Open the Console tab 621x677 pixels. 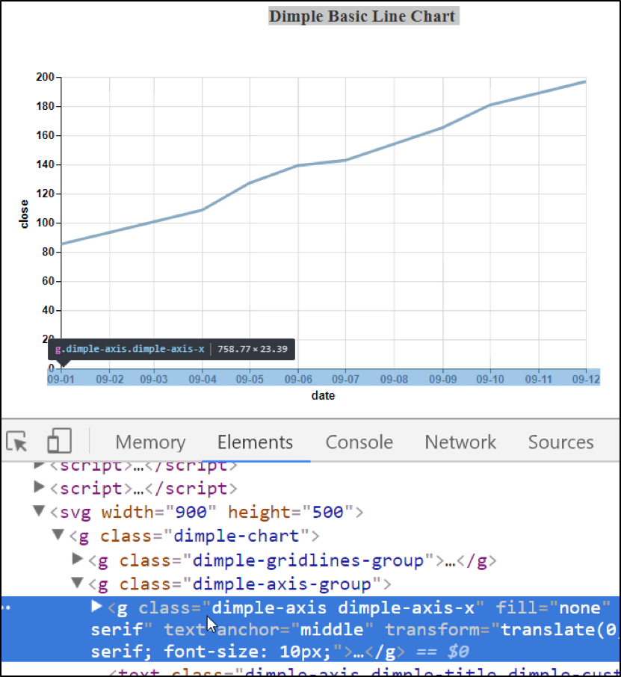pos(359,442)
